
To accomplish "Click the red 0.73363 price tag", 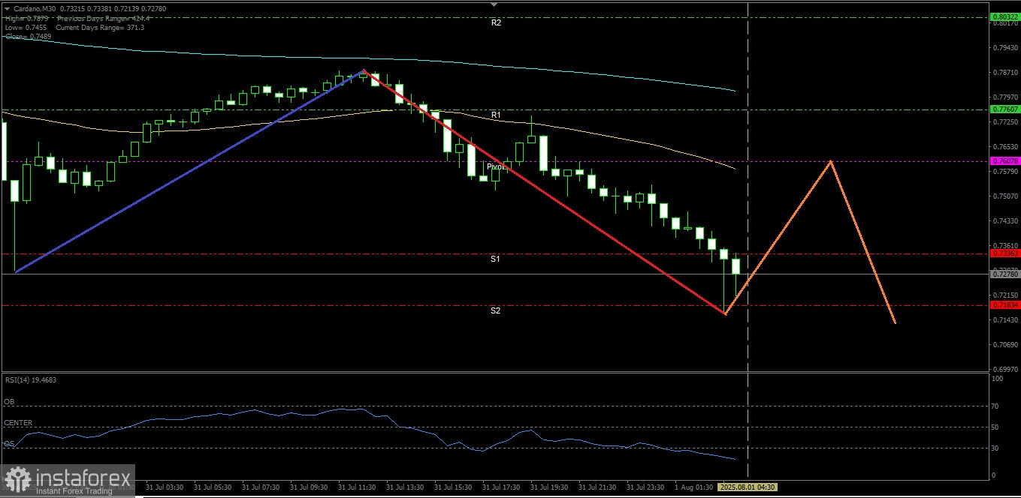I will [x=1004, y=253].
